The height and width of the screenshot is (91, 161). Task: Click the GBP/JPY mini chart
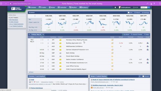143,23
